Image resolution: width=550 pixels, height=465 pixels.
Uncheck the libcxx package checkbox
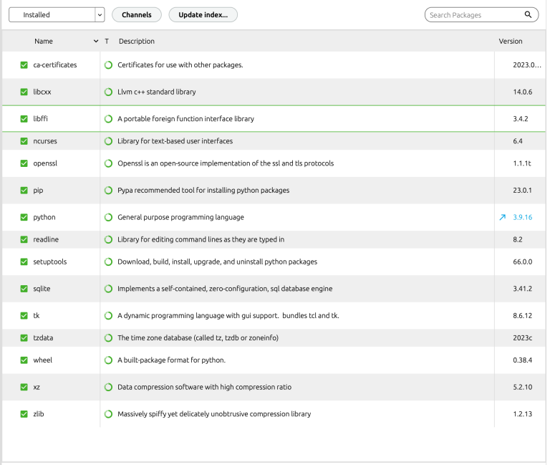pos(24,92)
